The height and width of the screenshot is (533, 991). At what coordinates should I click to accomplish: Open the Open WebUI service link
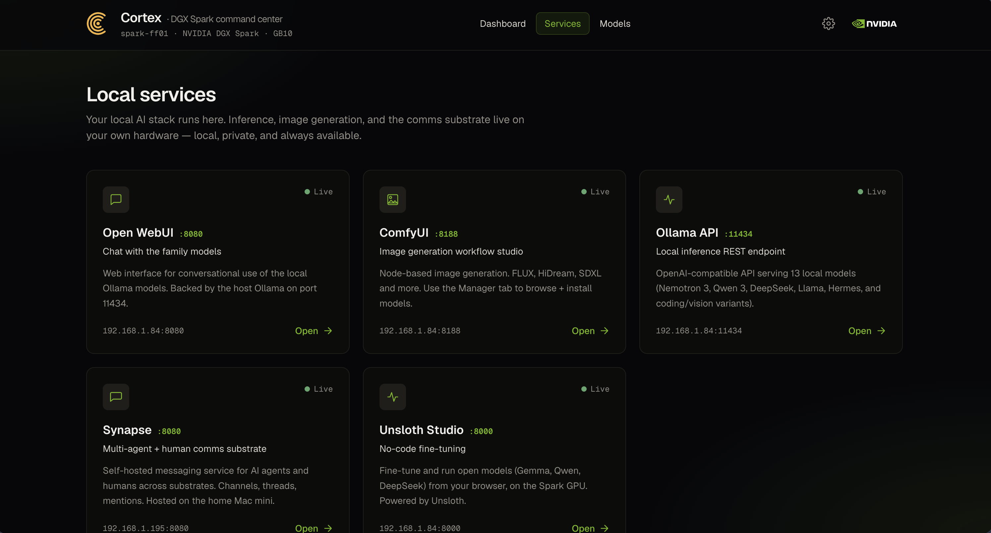point(314,331)
